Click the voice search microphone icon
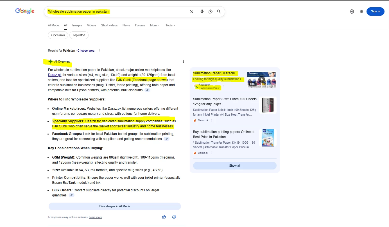 [x=202, y=12]
